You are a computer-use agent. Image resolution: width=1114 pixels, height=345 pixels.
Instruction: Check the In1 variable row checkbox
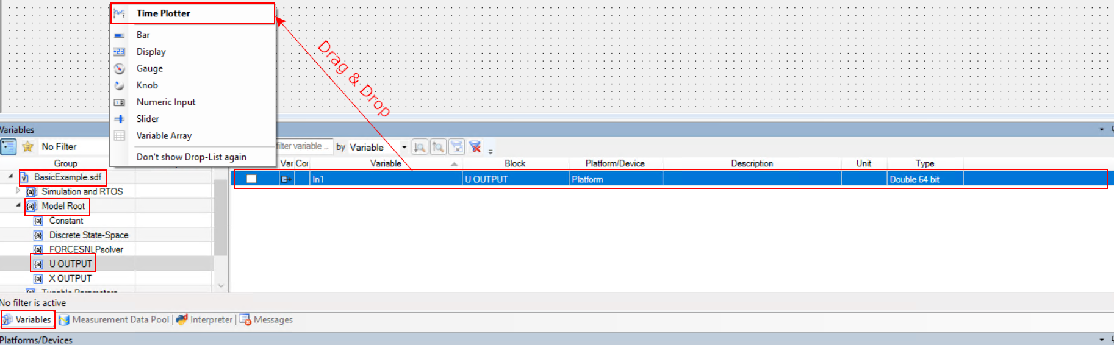pos(251,179)
